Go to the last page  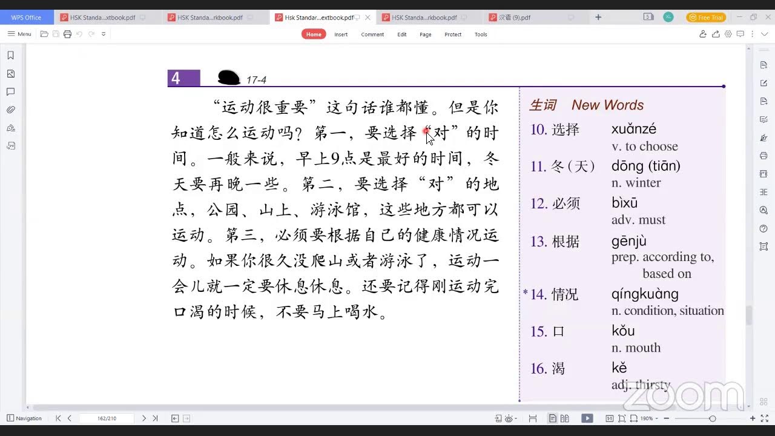(155, 418)
